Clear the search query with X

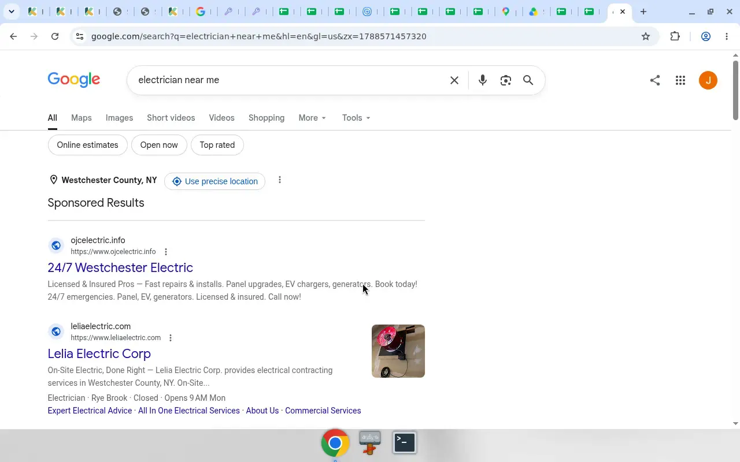pyautogui.click(x=454, y=80)
